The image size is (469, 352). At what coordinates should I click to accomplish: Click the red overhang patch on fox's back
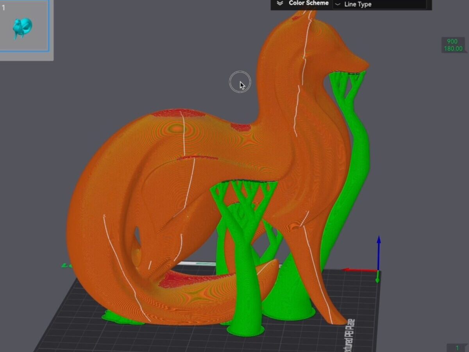(x=178, y=113)
